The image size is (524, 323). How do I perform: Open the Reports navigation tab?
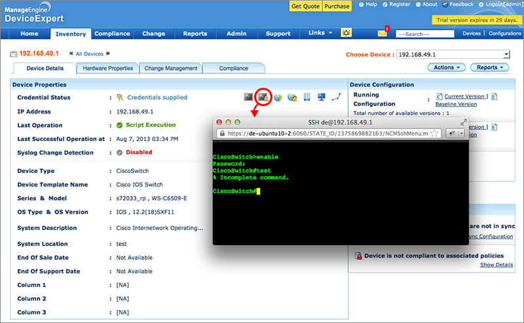(x=195, y=33)
